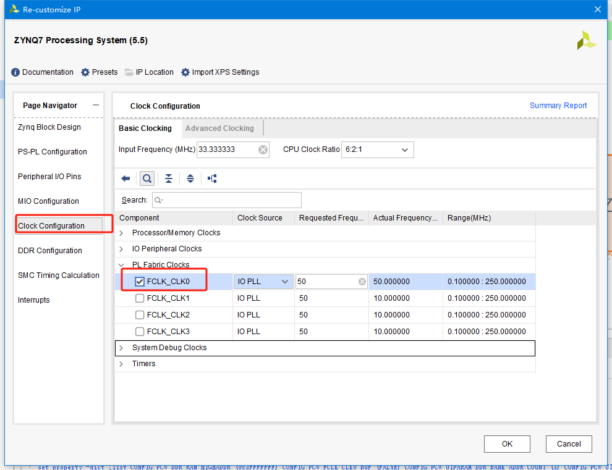Clear the FCLK_CLK0 requested frequency value
This screenshot has width=612, height=470.
point(362,282)
